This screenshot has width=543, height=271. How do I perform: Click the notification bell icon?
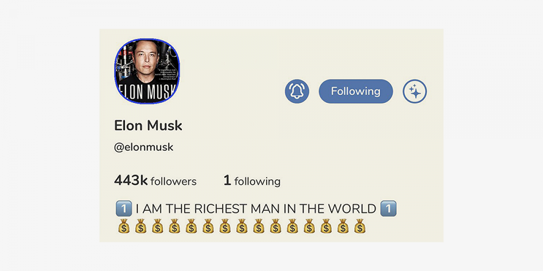(x=297, y=92)
